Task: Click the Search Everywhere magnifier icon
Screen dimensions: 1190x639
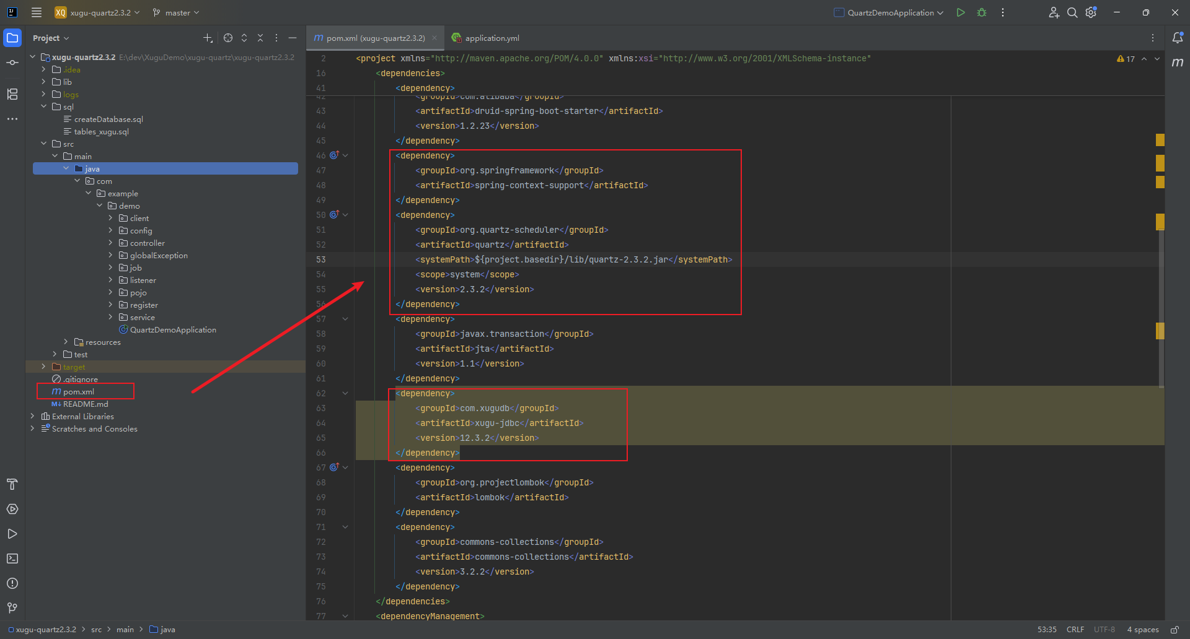Action: click(1072, 12)
